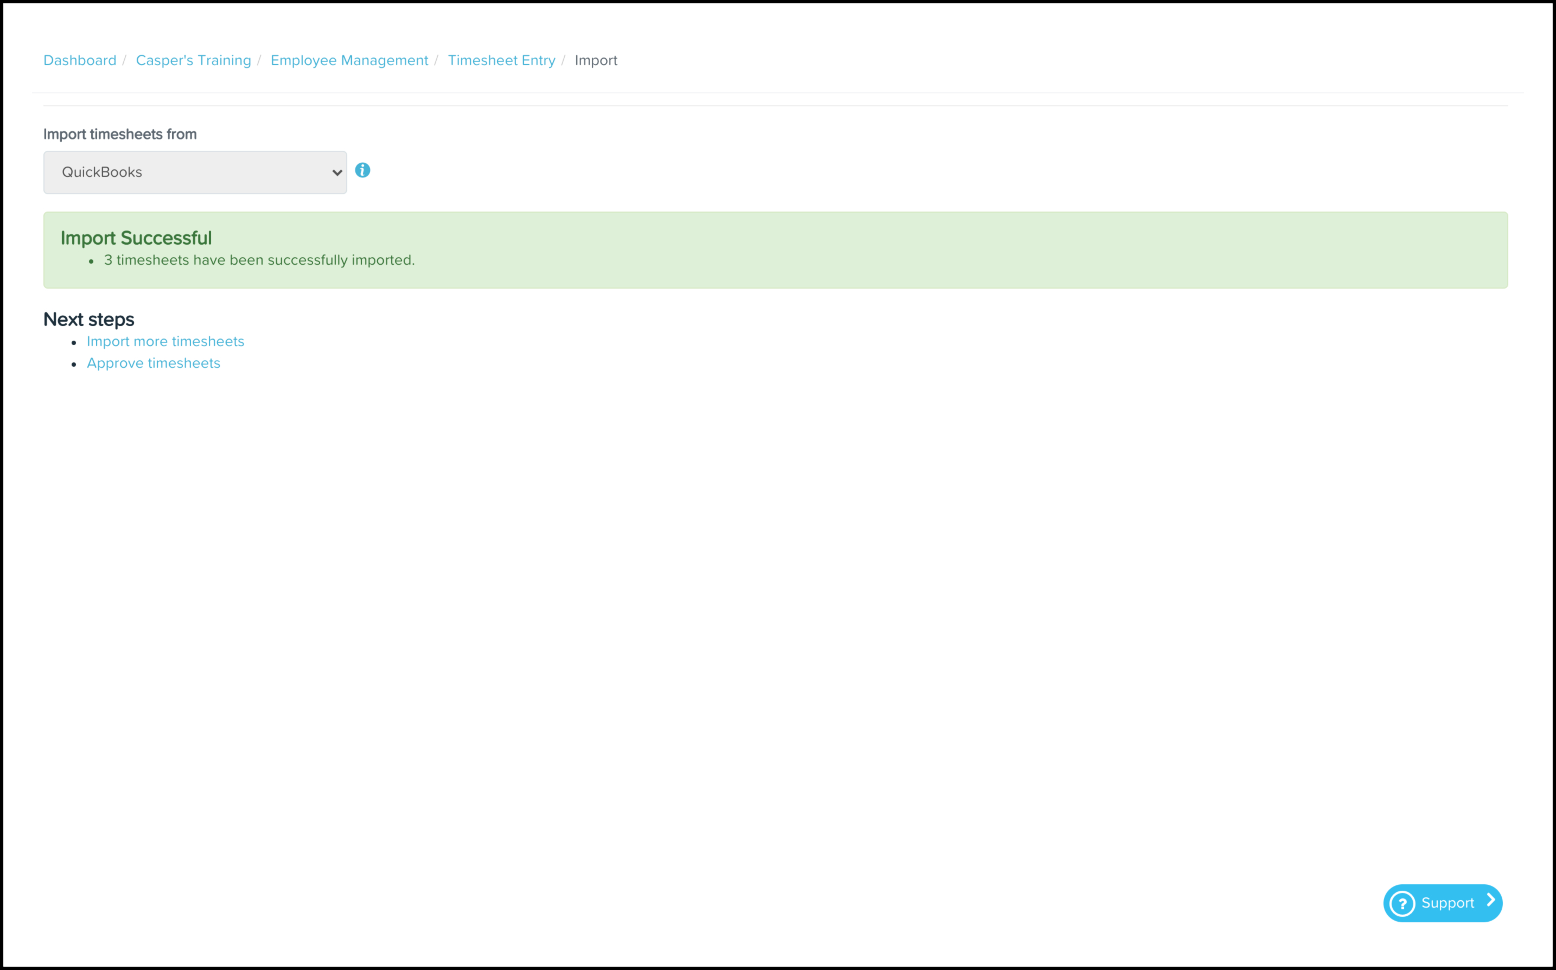Open the Approve timesheets link

154,363
